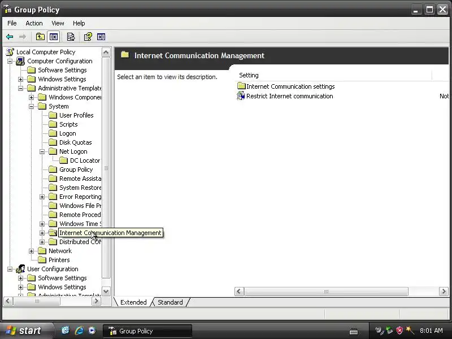Expand the Distributed COM node

click(42, 242)
